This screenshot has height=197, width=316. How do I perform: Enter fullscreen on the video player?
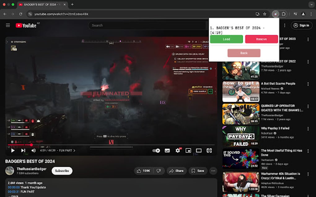[209, 150]
